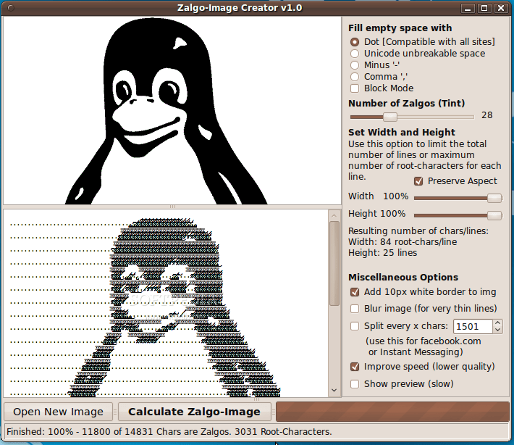
Task: Click the Zalgo count value '28'
Action: coord(486,115)
